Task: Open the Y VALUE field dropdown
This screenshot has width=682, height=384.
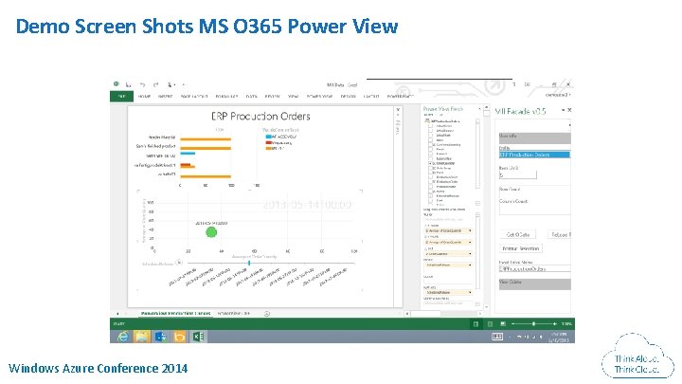Action: 470,242
